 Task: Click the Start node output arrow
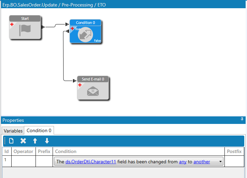pyautogui.click(x=43, y=27)
